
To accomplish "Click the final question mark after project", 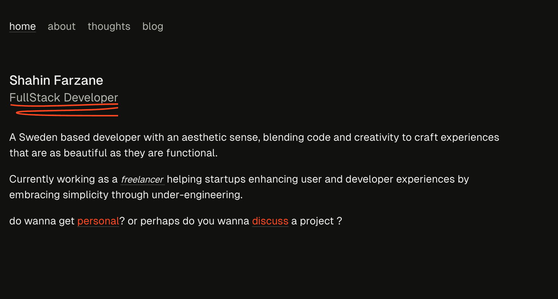I will pos(339,221).
